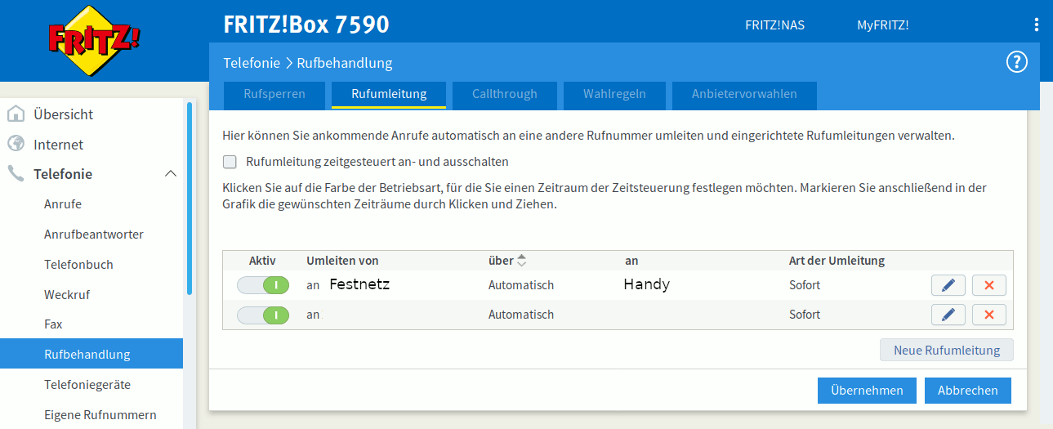Click Sofort in the Festnetz row
This screenshot has height=429, width=1053.
(x=805, y=285)
